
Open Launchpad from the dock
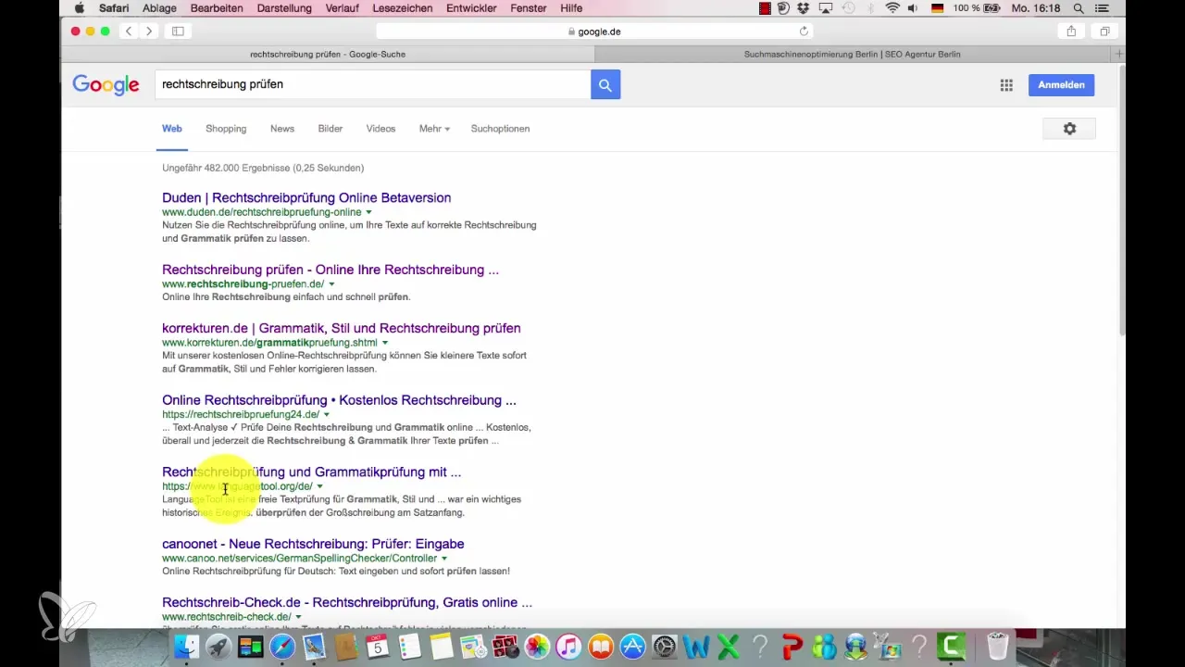coord(218,646)
